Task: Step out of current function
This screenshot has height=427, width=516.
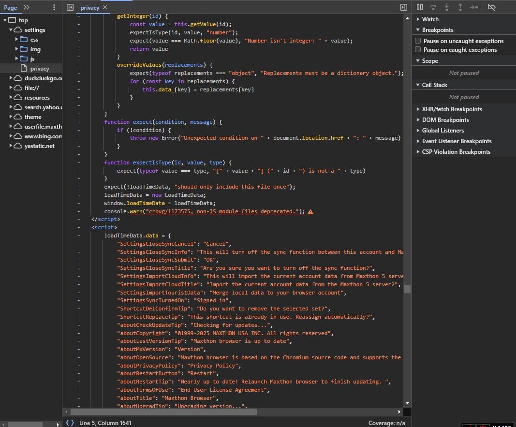Action: coord(460,7)
